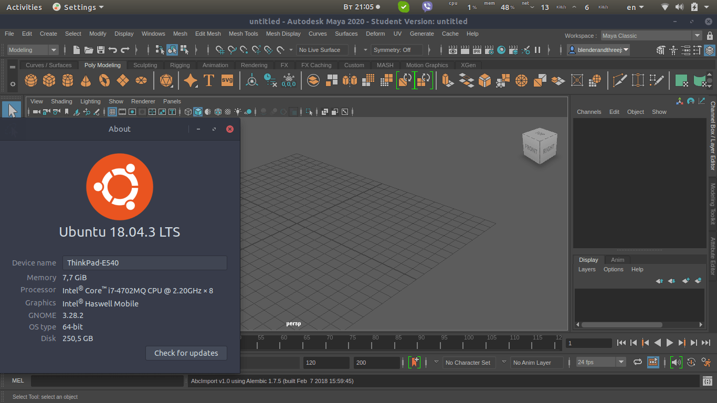
Task: Click the Hypershade sphere icon
Action: [x=501, y=50]
